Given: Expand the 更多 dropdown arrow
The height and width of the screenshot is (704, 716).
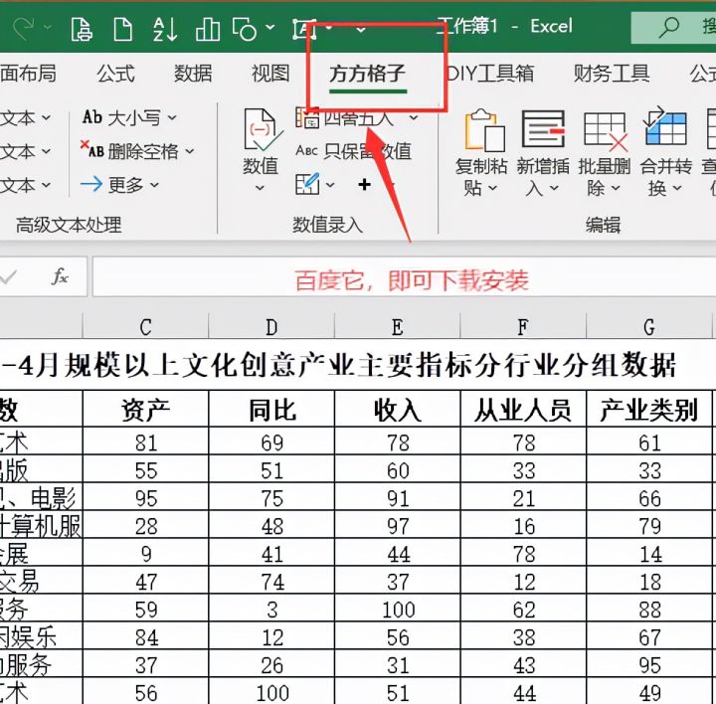Looking at the screenshot, I should click(154, 185).
